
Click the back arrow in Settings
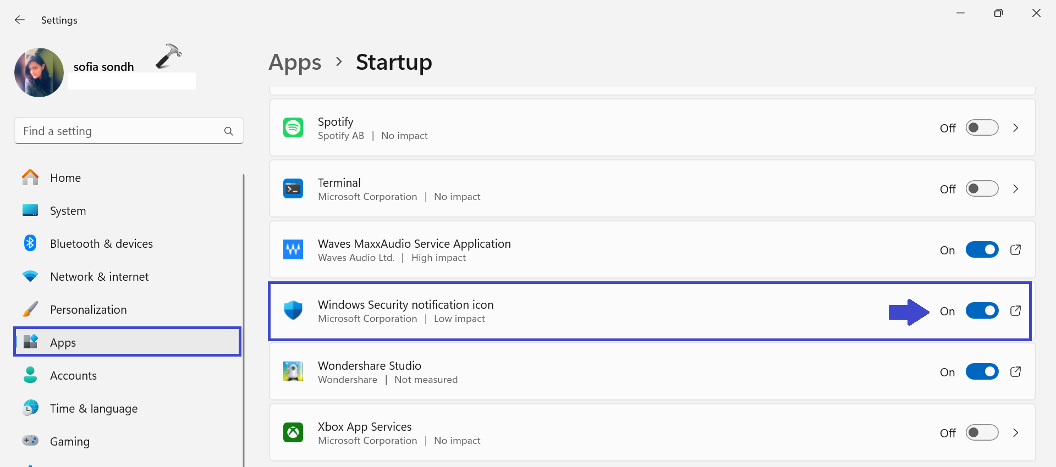pos(20,20)
